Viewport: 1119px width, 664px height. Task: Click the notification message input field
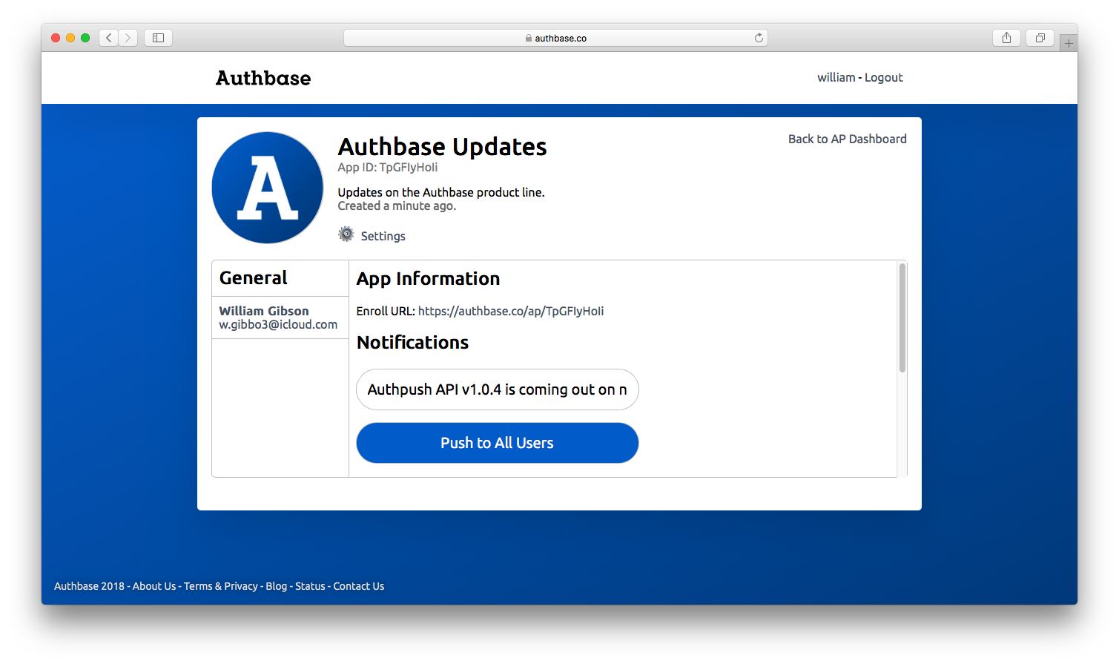497,389
